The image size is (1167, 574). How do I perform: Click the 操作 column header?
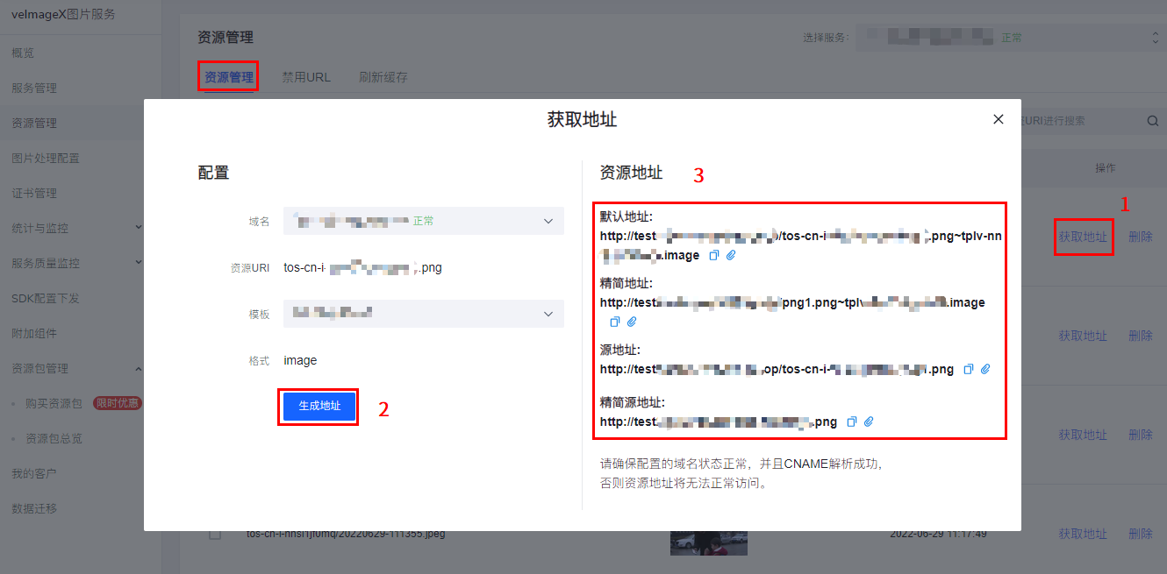(x=1105, y=167)
